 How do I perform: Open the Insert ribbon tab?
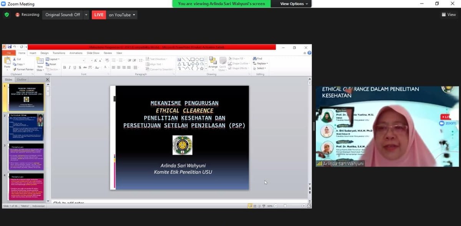pyautogui.click(x=33, y=53)
